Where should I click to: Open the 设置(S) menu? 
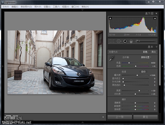click(47, 7)
